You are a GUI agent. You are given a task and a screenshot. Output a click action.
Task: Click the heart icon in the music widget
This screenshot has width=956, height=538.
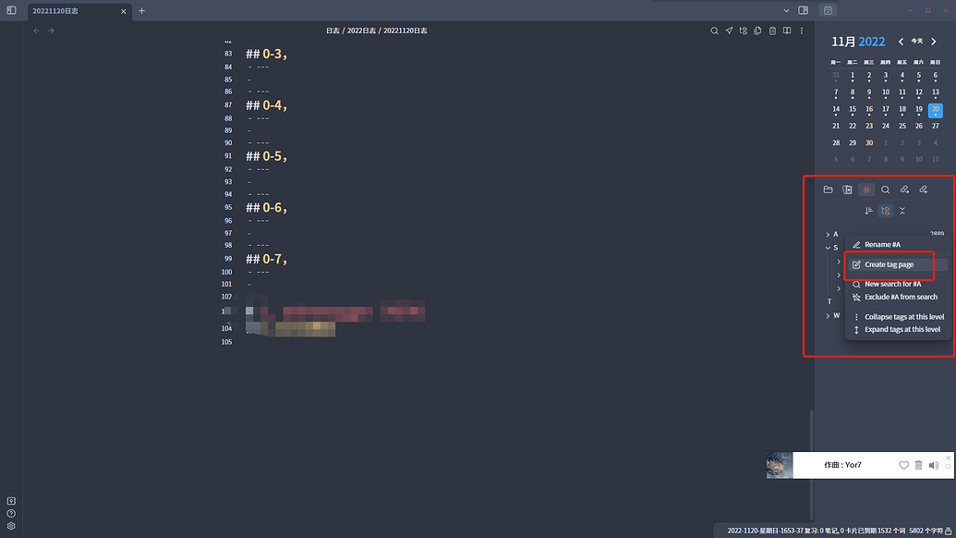[x=904, y=465]
